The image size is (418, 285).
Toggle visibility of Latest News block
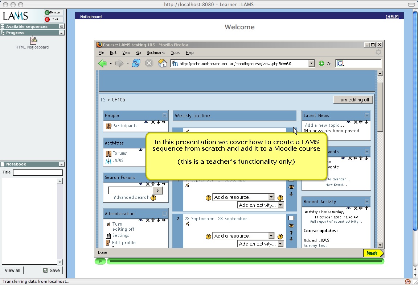tap(349, 122)
